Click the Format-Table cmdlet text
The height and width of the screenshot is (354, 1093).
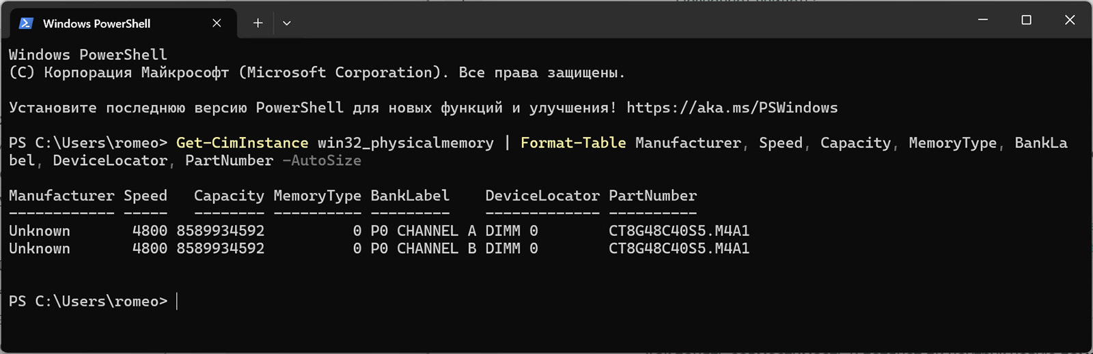pos(573,143)
